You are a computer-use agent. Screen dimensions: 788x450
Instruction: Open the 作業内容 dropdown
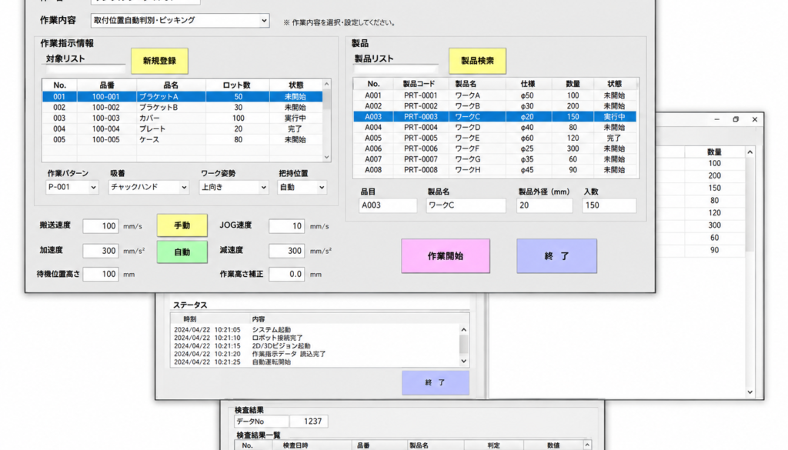point(180,21)
